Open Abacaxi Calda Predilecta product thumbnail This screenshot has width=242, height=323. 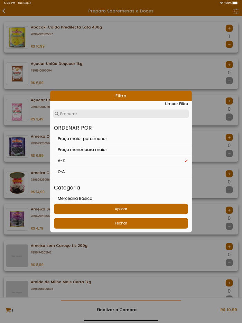[17, 37]
